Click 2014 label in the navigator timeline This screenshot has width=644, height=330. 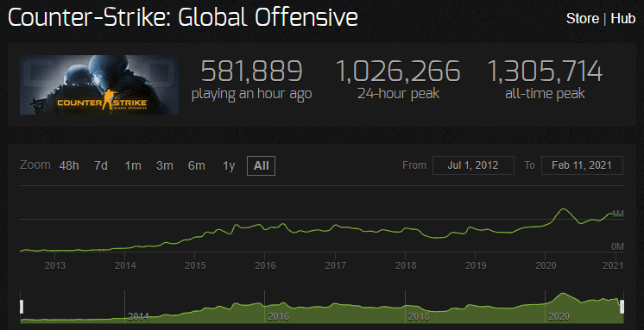pyautogui.click(x=138, y=316)
